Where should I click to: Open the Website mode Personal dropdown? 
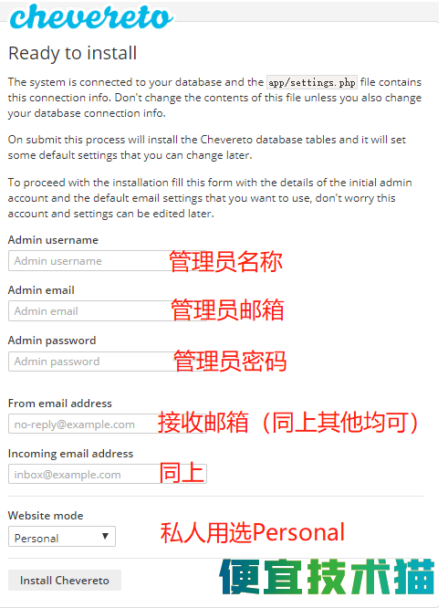[62, 537]
